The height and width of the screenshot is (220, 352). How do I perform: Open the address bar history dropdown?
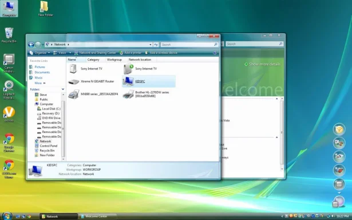click(x=151, y=45)
